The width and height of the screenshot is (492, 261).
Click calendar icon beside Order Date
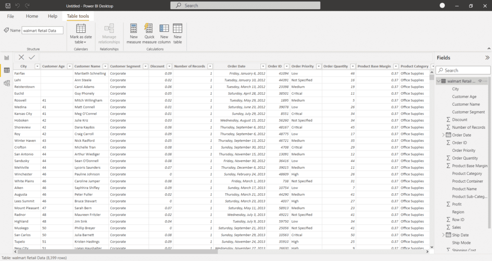448,135
